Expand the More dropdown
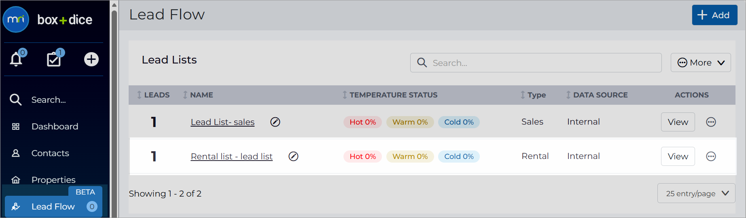 coord(701,63)
